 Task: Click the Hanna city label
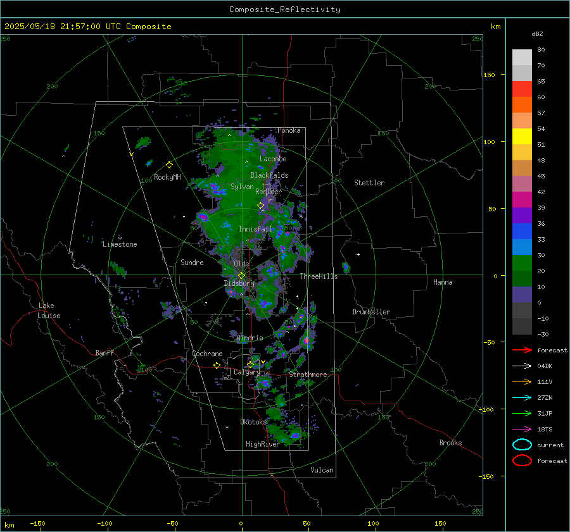pyautogui.click(x=443, y=281)
